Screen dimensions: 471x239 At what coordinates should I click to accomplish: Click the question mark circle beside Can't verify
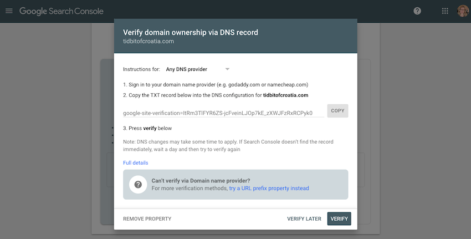point(138,185)
